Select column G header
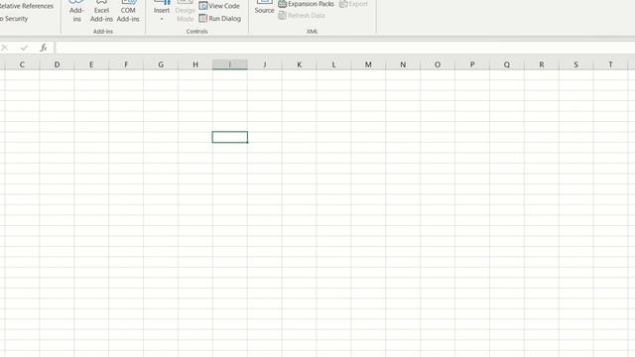Image resolution: width=635 pixels, height=357 pixels. pyautogui.click(x=161, y=64)
